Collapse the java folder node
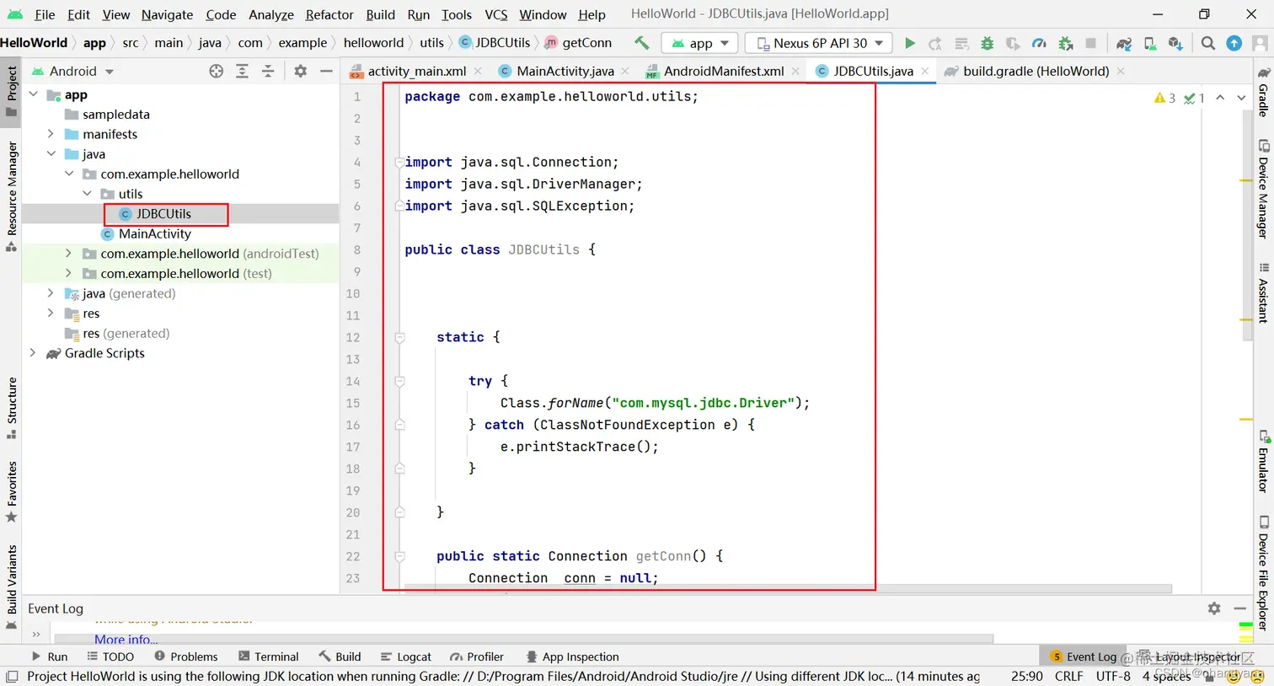The width and height of the screenshot is (1274, 686). tap(51, 154)
